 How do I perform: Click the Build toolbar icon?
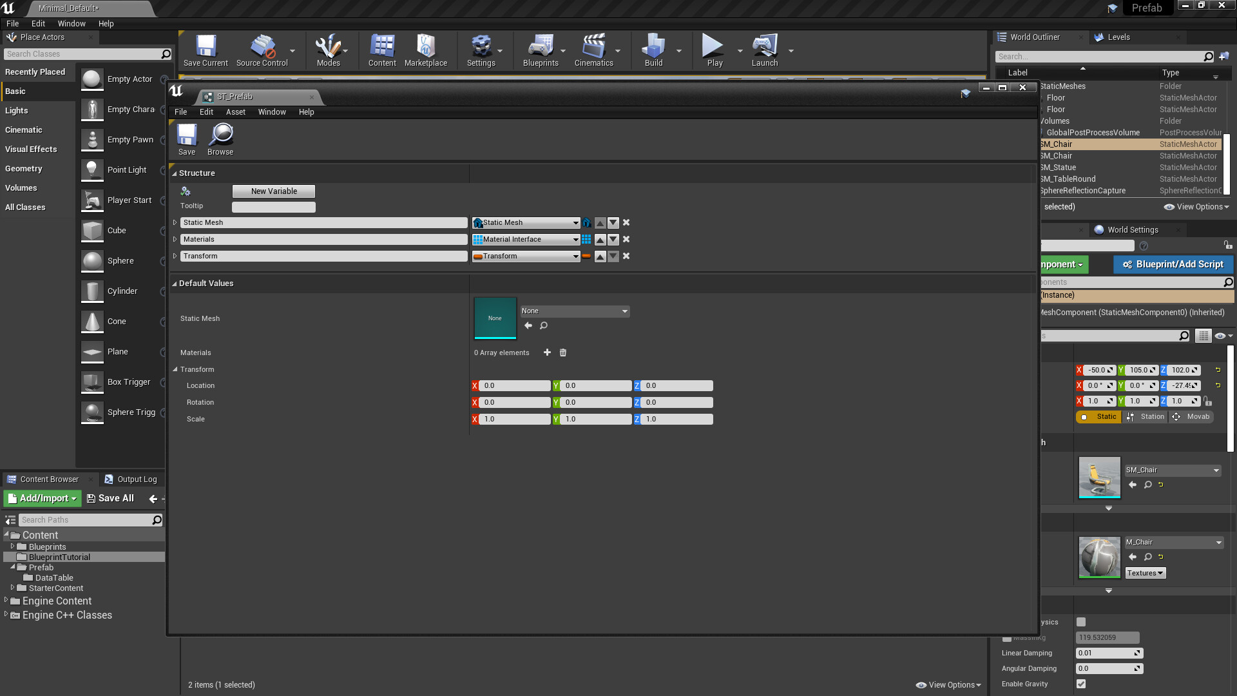click(653, 50)
